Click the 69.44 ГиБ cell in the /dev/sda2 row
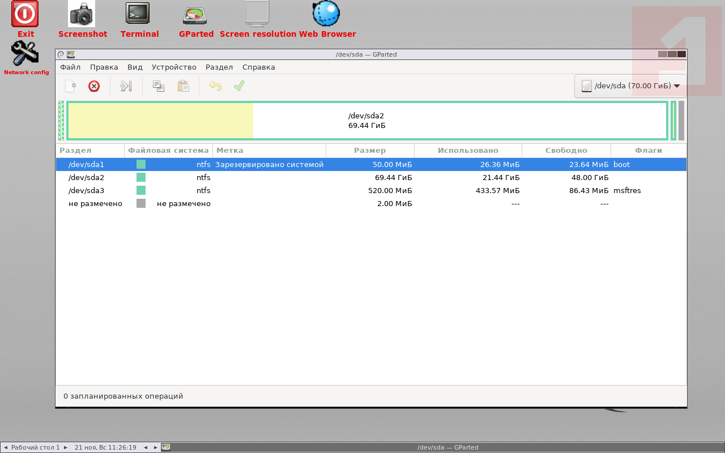 (394, 177)
